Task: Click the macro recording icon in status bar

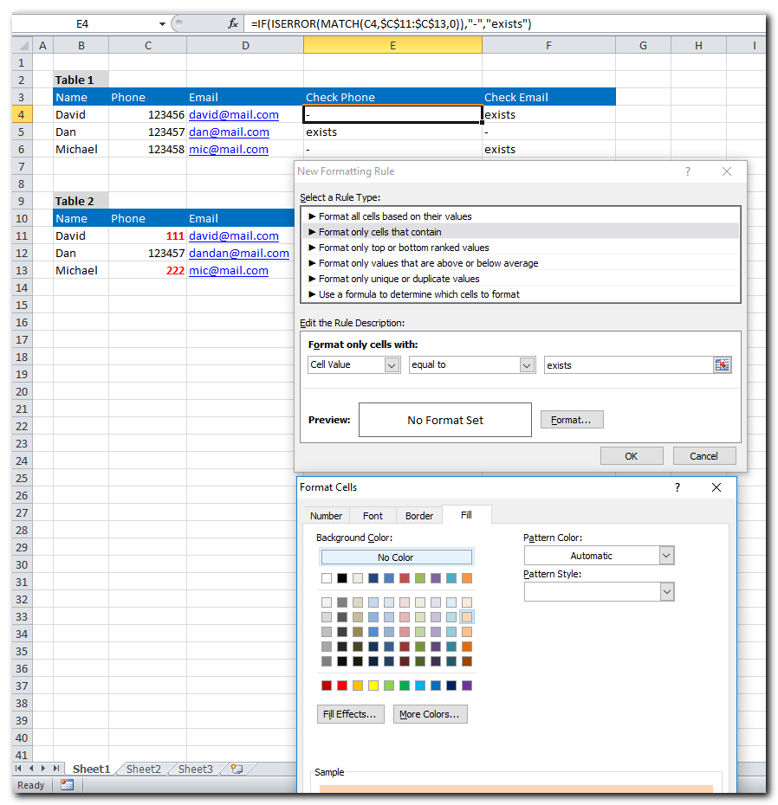Action: pyautogui.click(x=67, y=785)
